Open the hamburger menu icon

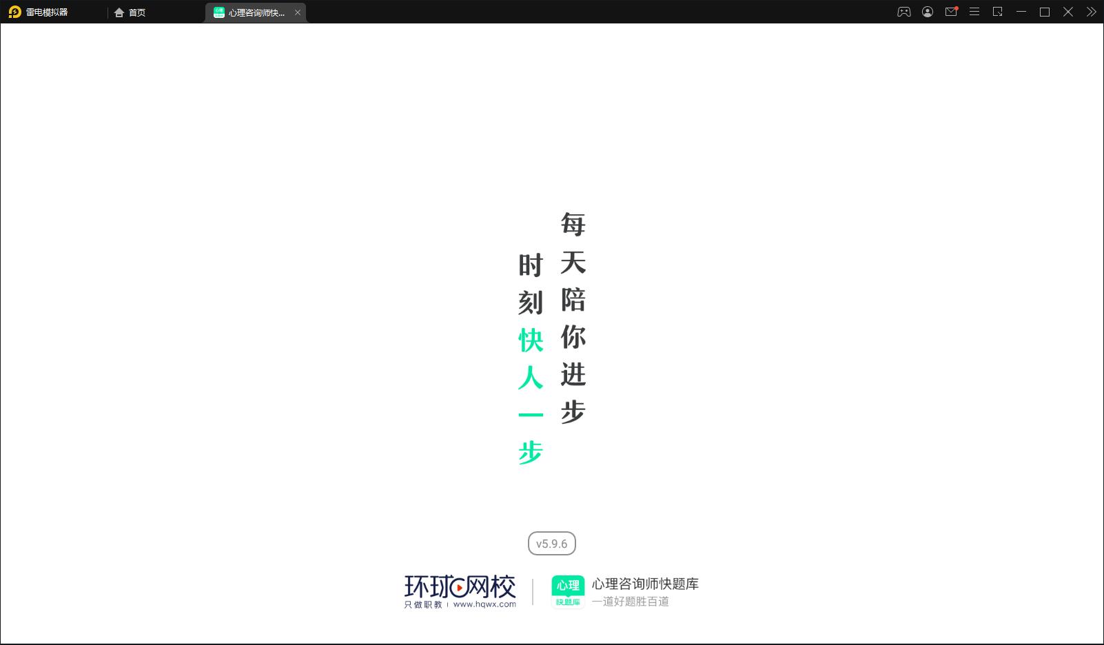click(x=974, y=12)
